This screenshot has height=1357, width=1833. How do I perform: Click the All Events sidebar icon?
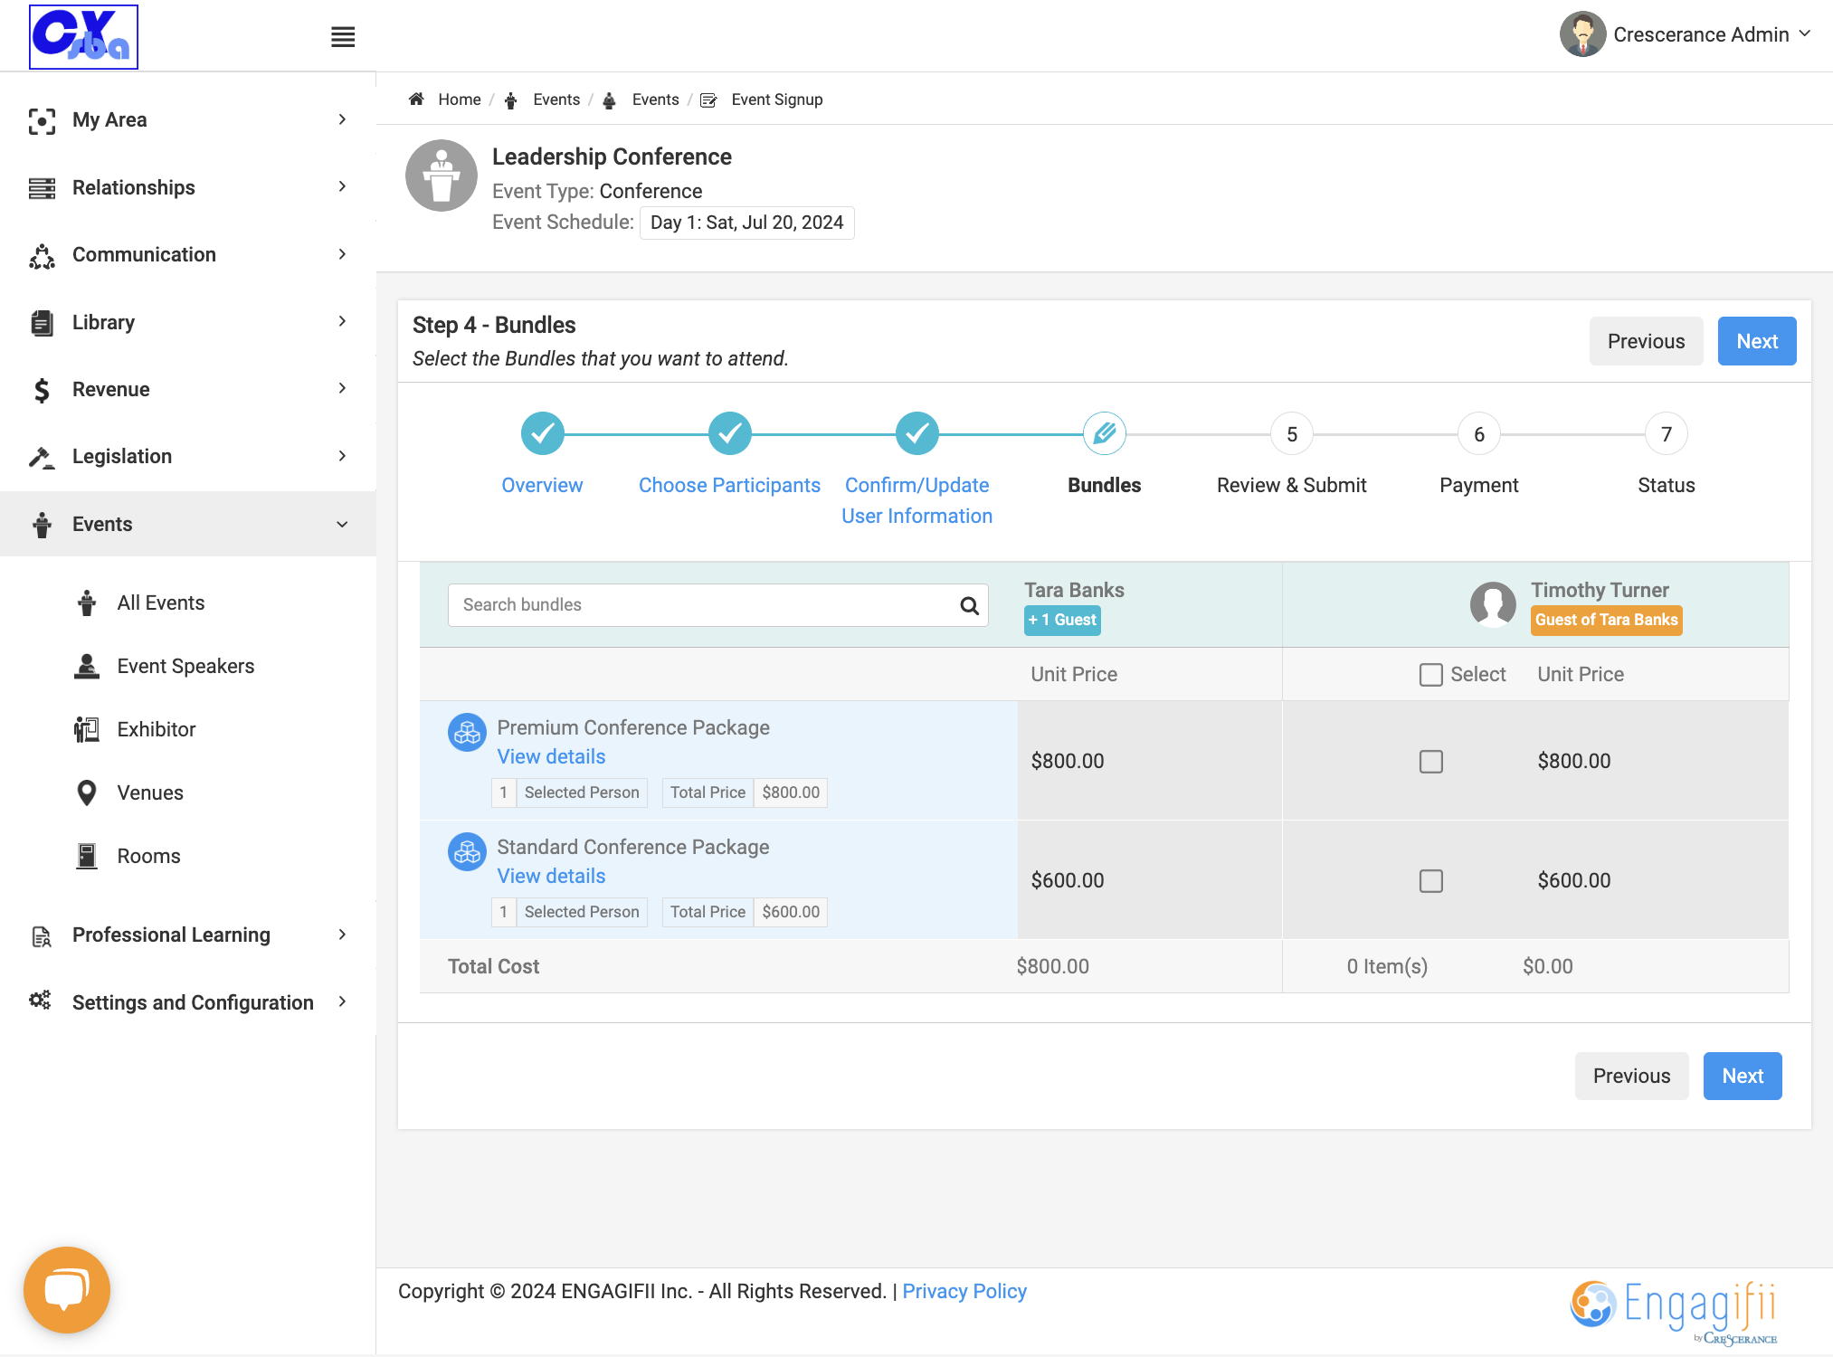87,603
